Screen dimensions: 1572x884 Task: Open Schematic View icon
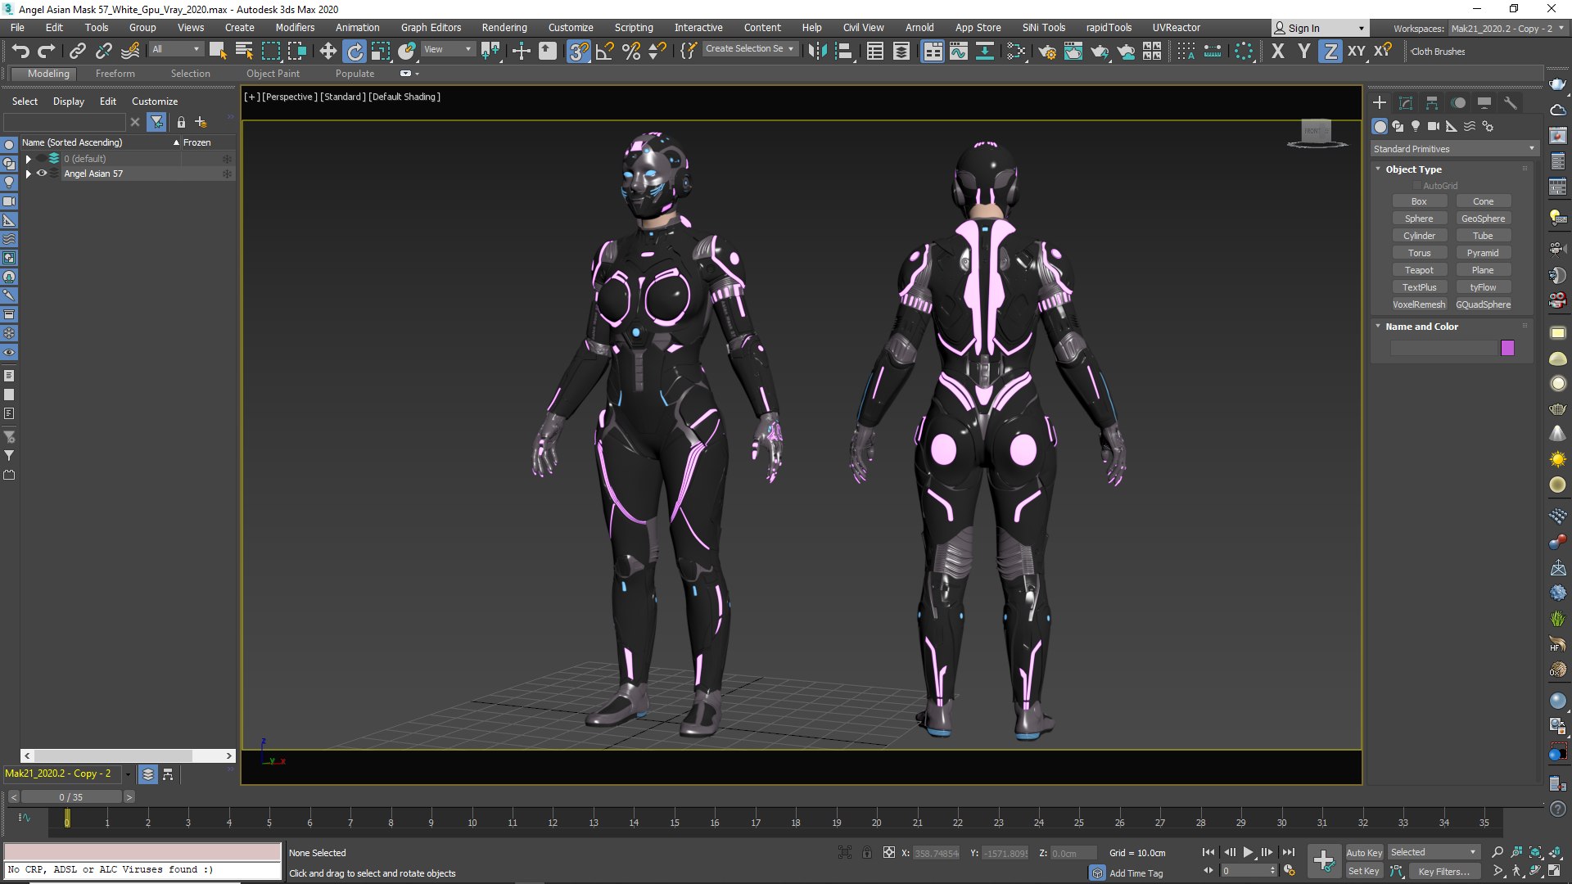(x=985, y=51)
